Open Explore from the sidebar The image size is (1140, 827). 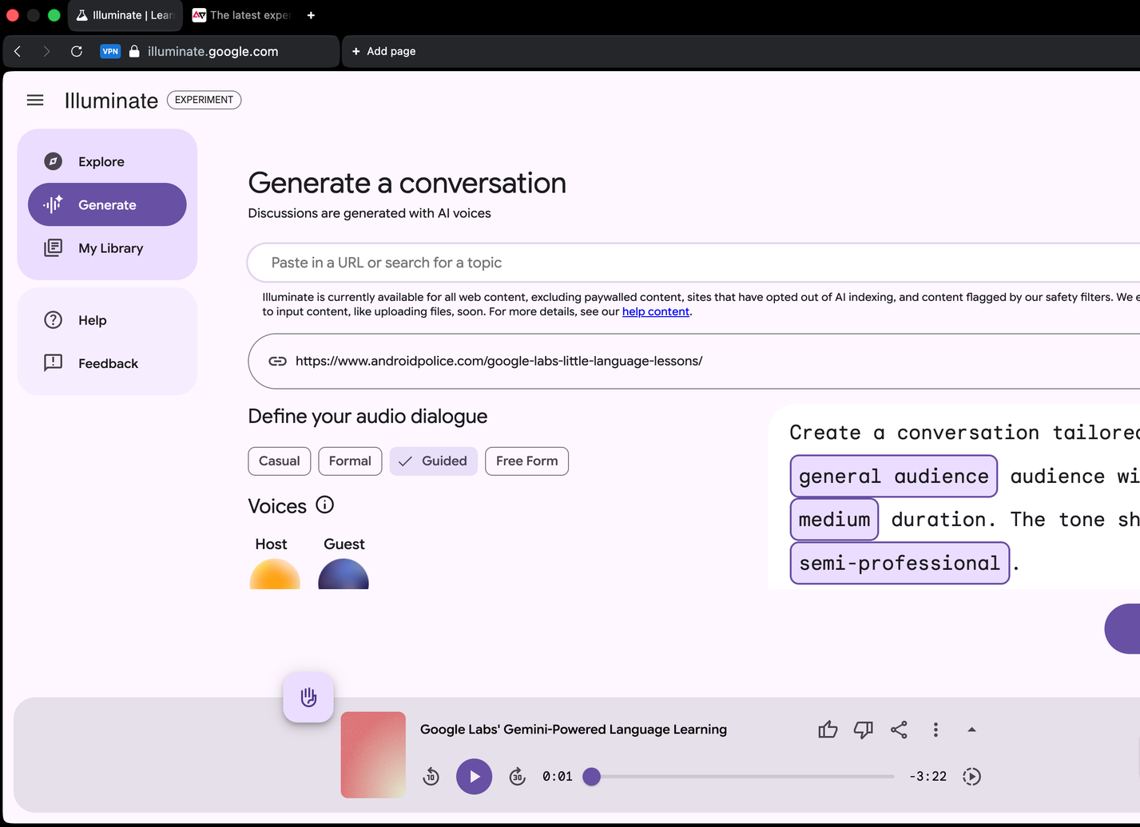pyautogui.click(x=101, y=161)
